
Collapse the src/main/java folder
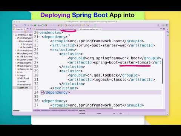tap(15, 38)
